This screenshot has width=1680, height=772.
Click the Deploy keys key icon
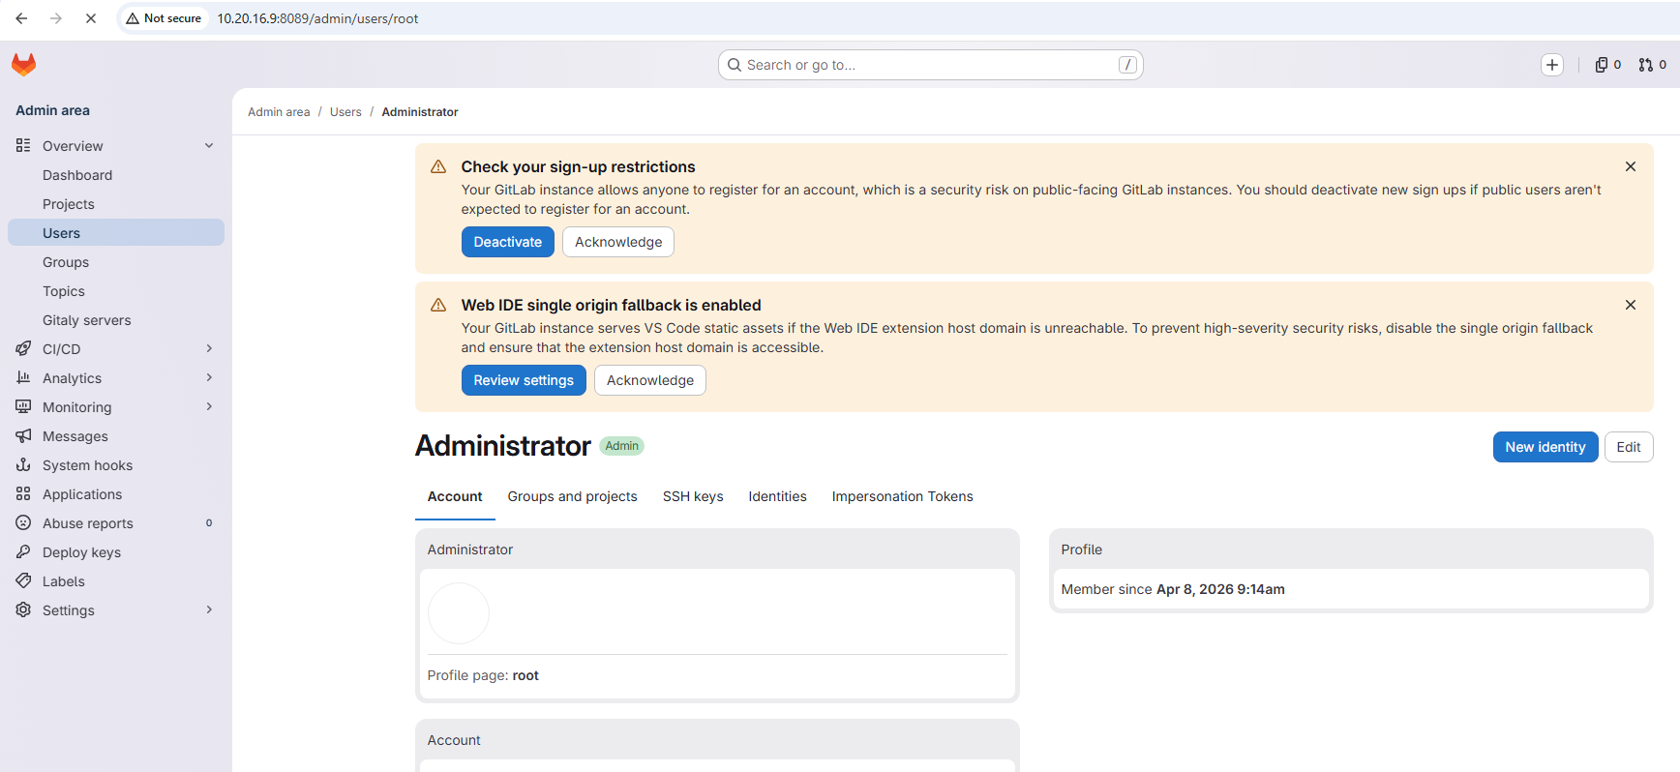point(23,551)
